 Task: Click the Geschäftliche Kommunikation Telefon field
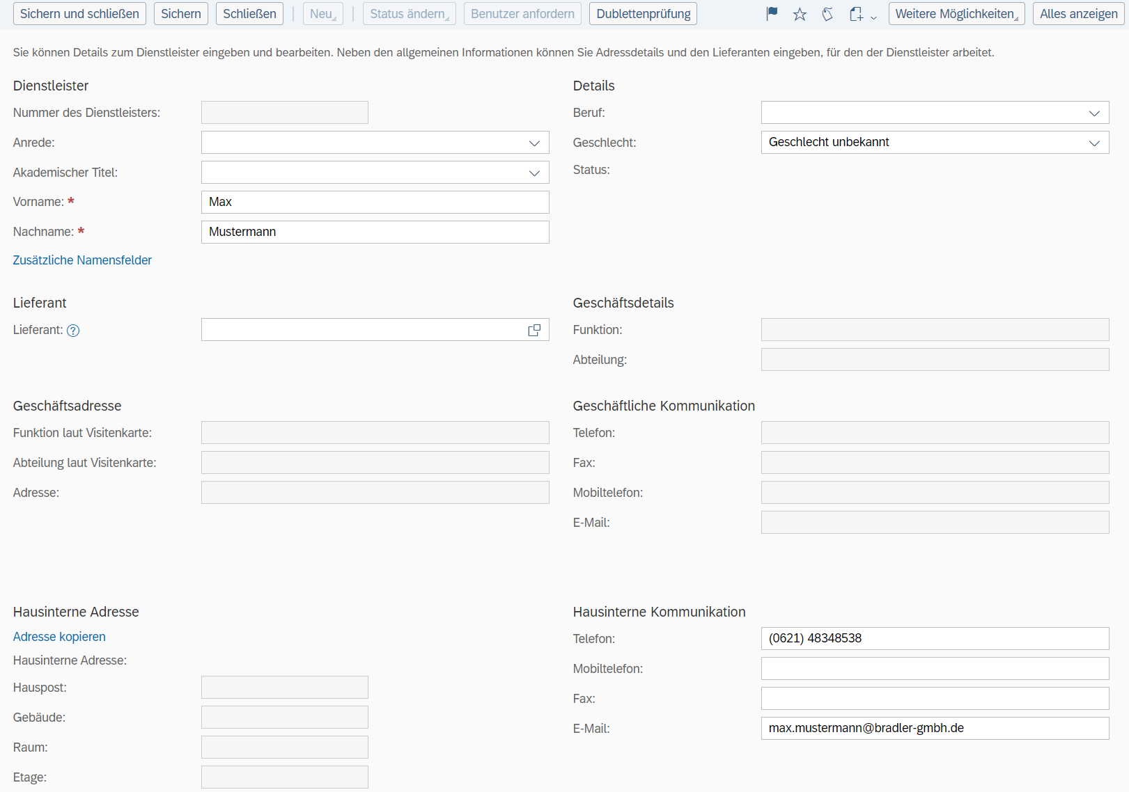[x=935, y=433]
